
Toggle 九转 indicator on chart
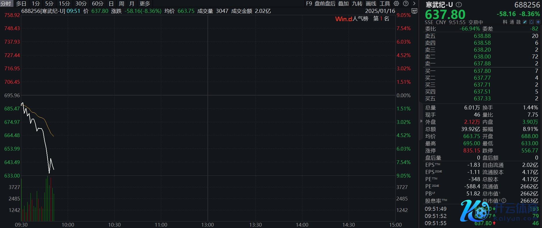click(357, 3)
